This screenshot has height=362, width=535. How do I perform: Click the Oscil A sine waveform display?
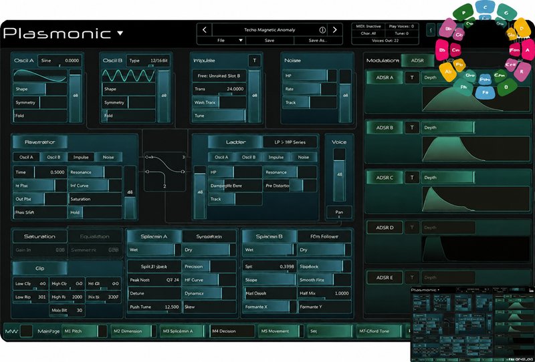40,75
